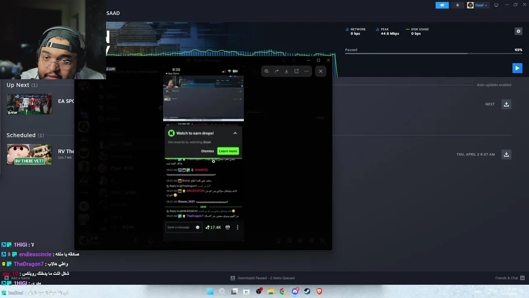
Task: Click the NETWORK 0 bps statistic
Action: click(x=355, y=31)
